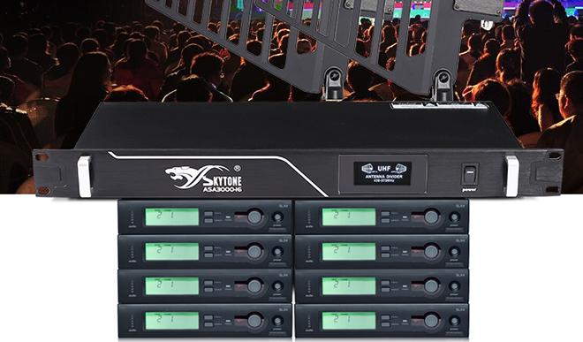
Task: Flip the rocker power switch on the Skytone antenna divider
Action: (470, 174)
